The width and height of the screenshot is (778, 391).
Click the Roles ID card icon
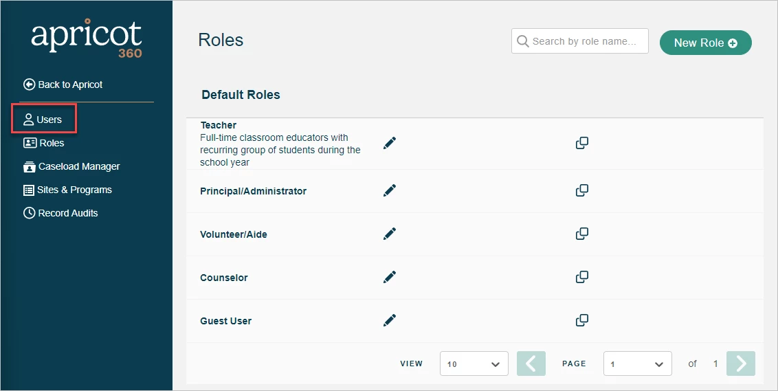point(30,143)
